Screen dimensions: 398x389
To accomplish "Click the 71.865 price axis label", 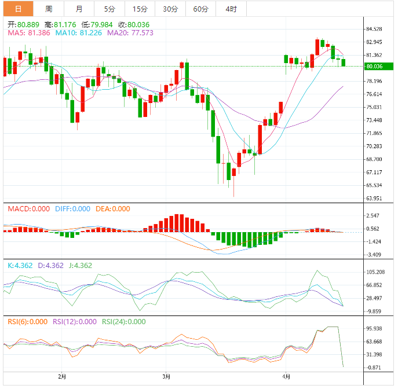I will 374,133.
